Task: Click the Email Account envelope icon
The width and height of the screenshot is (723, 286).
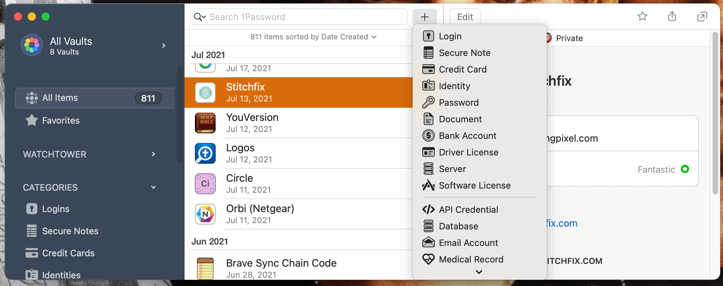Action: coord(428,242)
